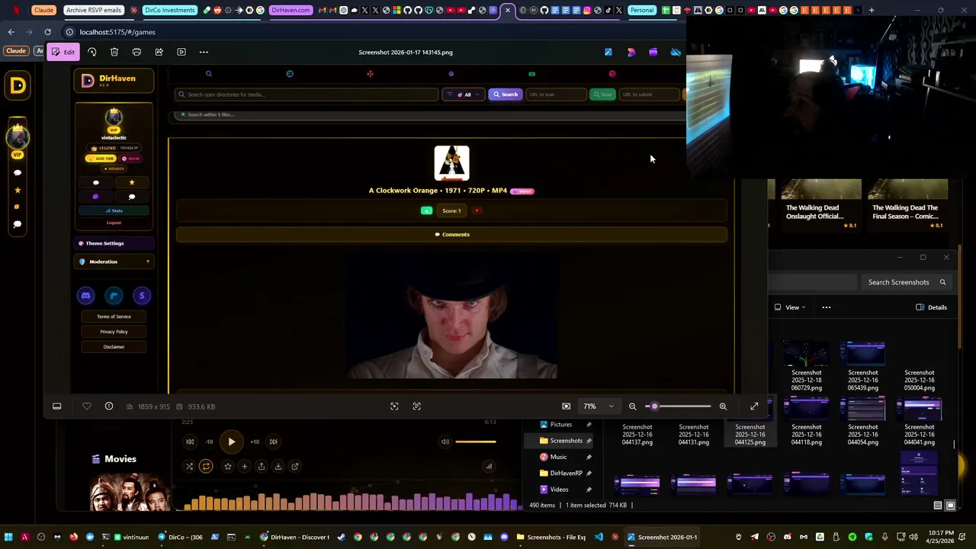Open track externally with the pop-out icon

[294, 467]
